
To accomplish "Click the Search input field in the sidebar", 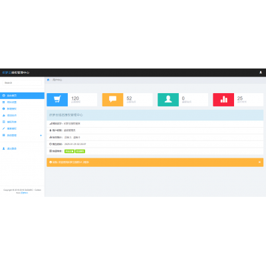I will coord(22,82).
